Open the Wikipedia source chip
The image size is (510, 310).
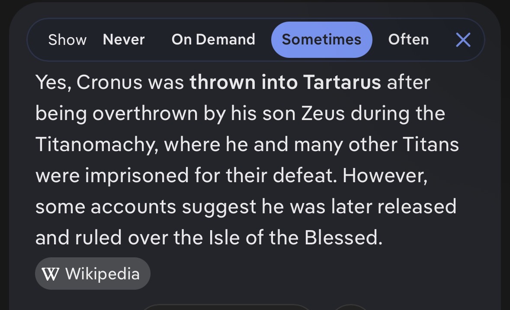tap(93, 274)
